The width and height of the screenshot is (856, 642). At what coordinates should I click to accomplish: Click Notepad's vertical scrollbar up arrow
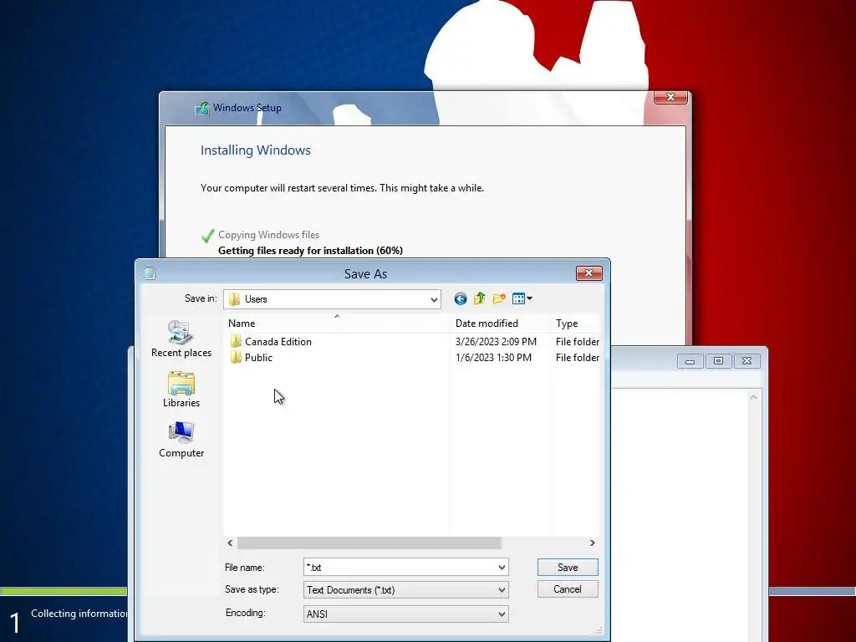(753, 397)
